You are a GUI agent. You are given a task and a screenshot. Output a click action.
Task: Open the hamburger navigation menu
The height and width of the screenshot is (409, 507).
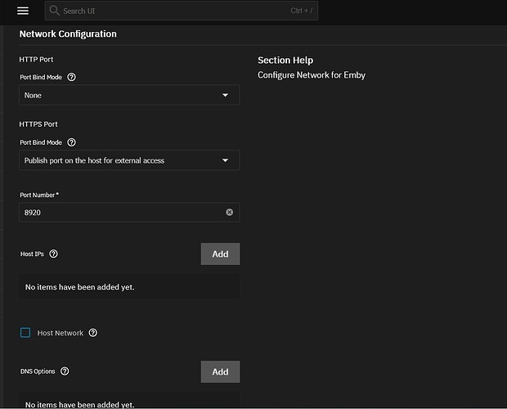pyautogui.click(x=23, y=11)
